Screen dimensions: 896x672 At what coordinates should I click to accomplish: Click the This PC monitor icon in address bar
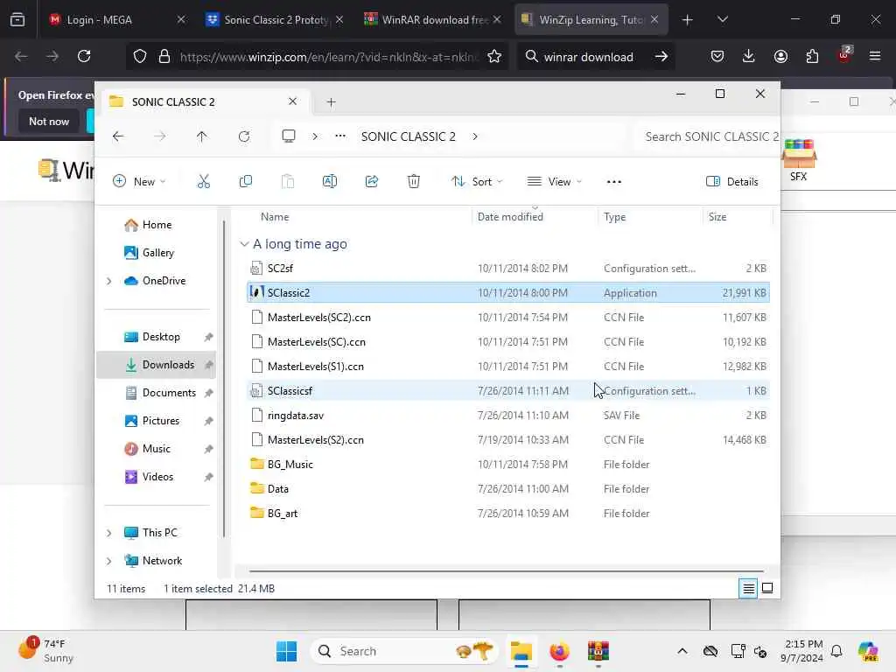pyautogui.click(x=289, y=136)
